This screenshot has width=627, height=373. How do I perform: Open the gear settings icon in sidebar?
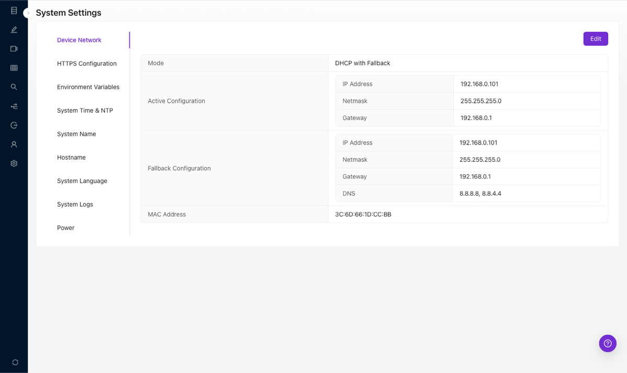point(14,163)
